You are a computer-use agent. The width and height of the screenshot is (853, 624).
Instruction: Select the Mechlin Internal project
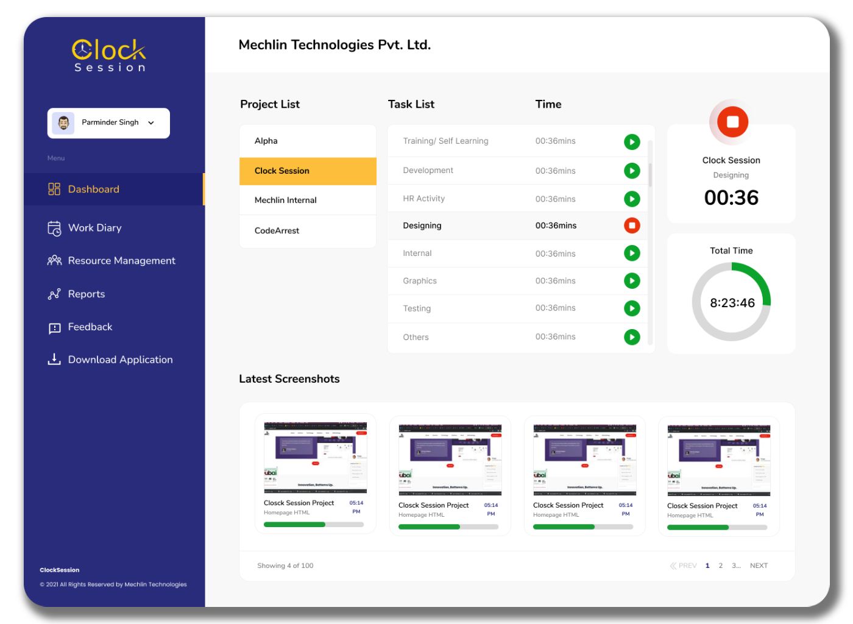click(308, 200)
